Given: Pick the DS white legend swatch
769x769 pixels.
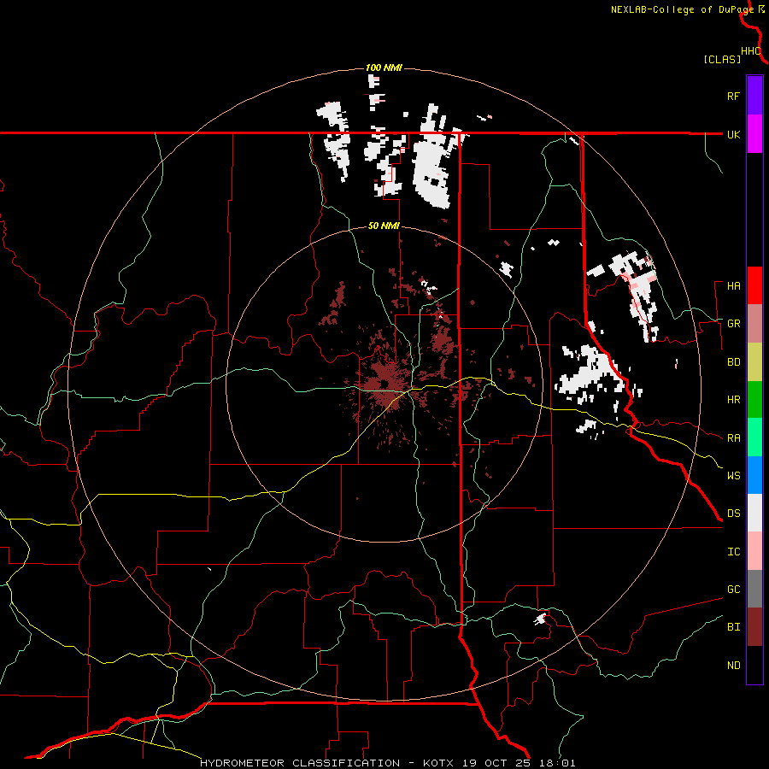Looking at the screenshot, I should pyautogui.click(x=754, y=513).
